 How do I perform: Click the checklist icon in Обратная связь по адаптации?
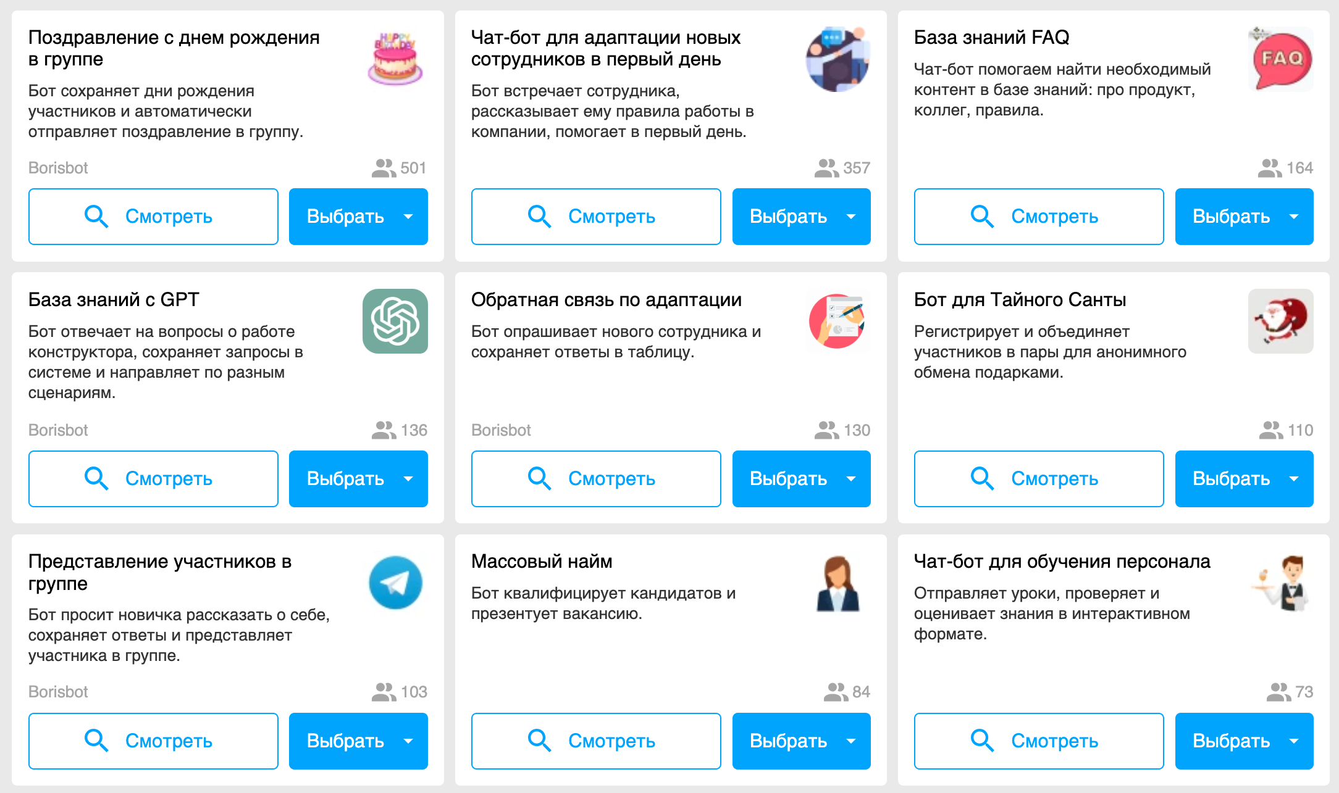point(838,321)
